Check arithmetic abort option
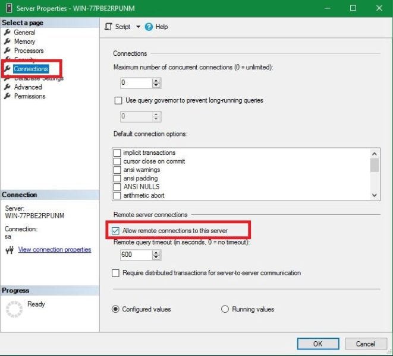Screen dimensions: 393x356 click(117, 195)
